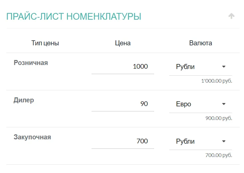
Task: Select the Розничная price type label
Action: (x=31, y=63)
